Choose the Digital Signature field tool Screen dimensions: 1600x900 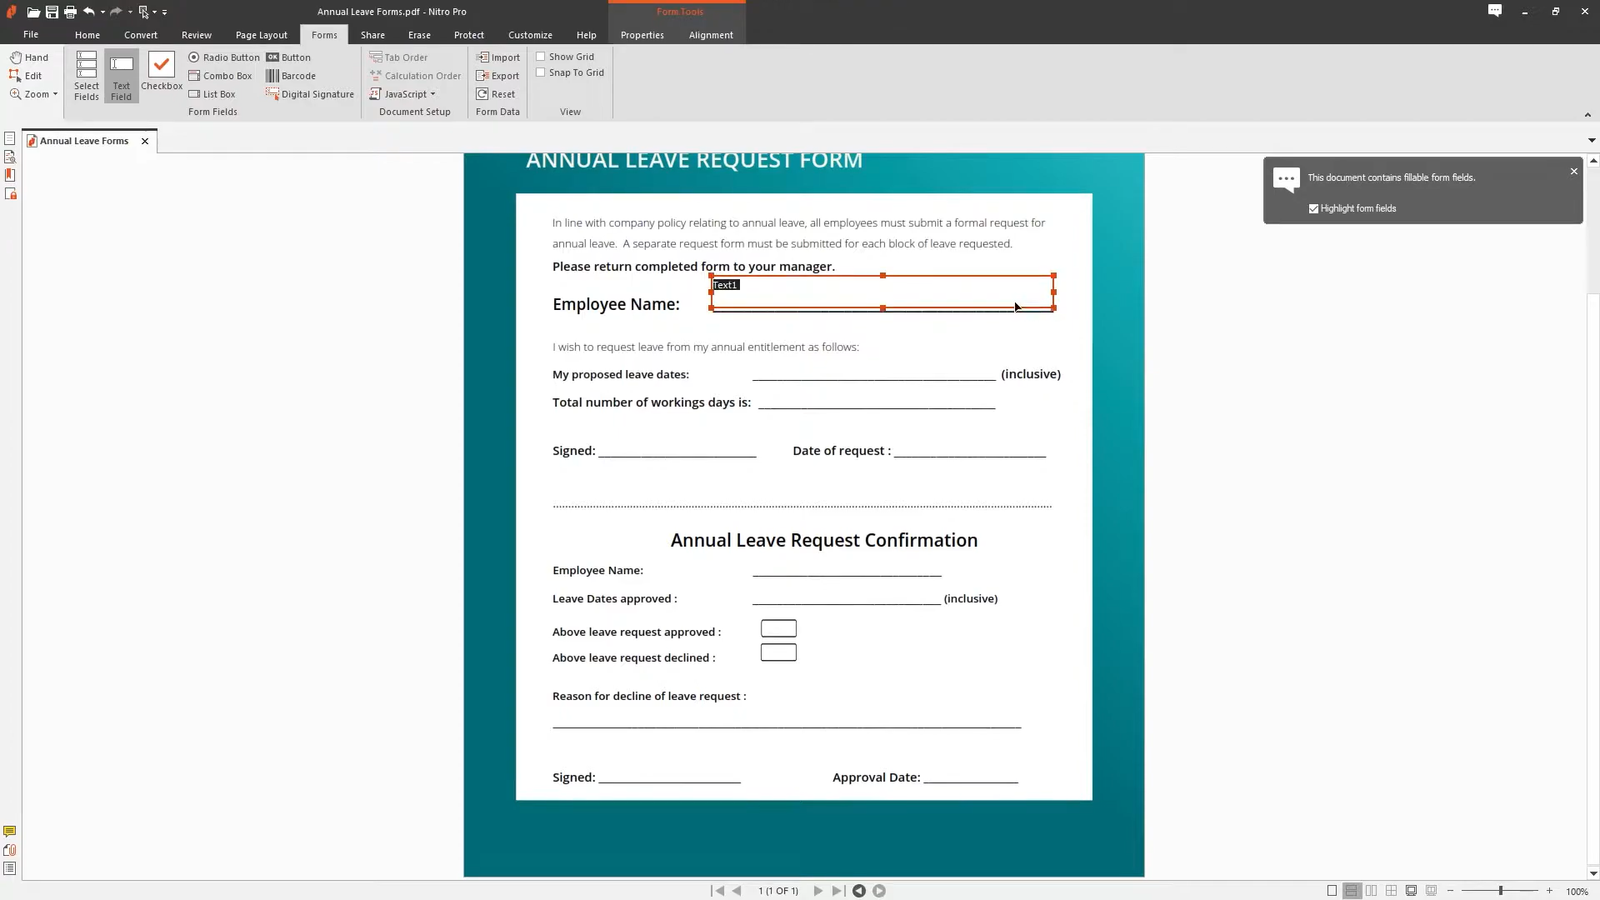tap(310, 94)
